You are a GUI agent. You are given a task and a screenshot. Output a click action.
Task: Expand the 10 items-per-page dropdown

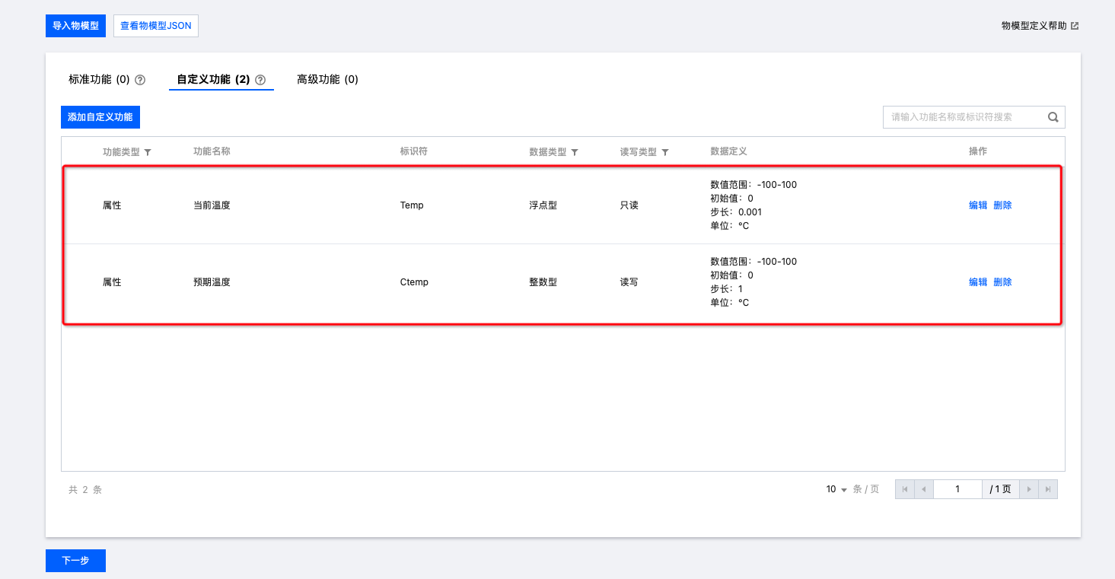pyautogui.click(x=837, y=489)
